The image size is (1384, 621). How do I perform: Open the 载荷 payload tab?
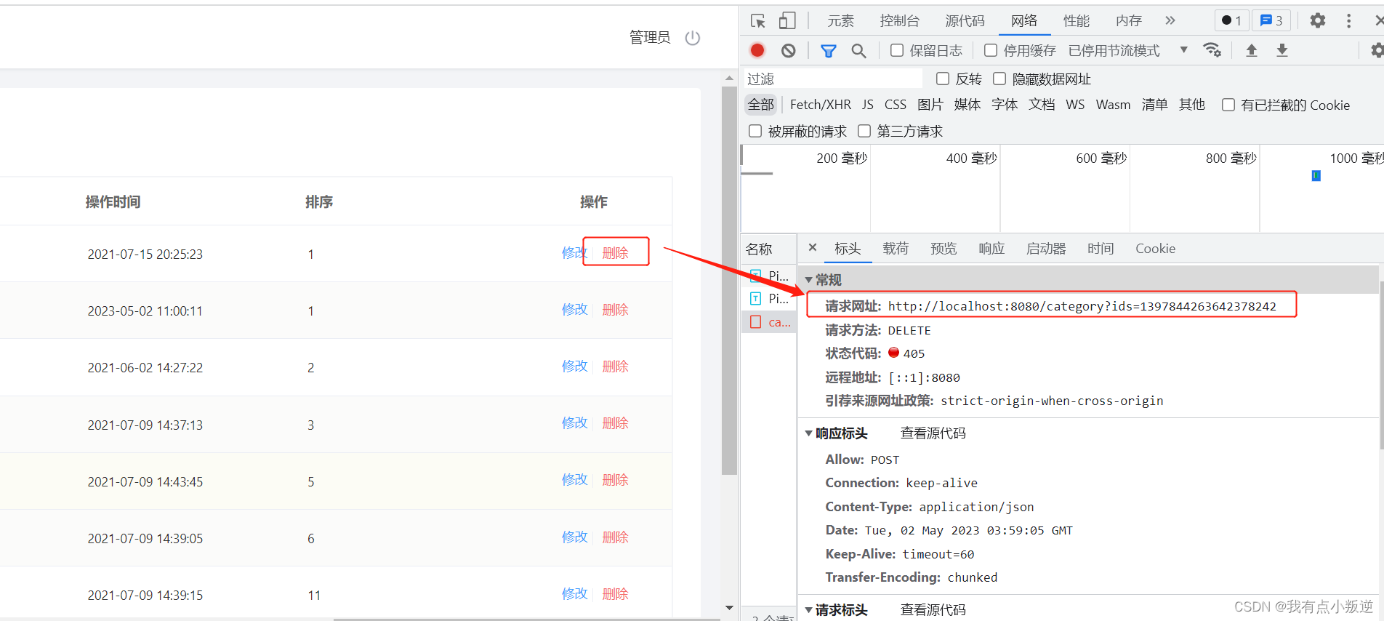tap(896, 249)
